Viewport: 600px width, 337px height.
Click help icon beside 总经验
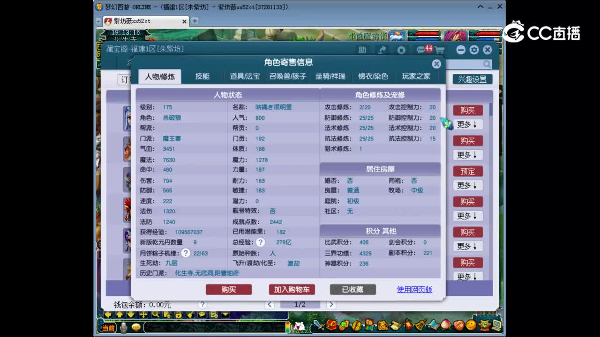(260, 242)
